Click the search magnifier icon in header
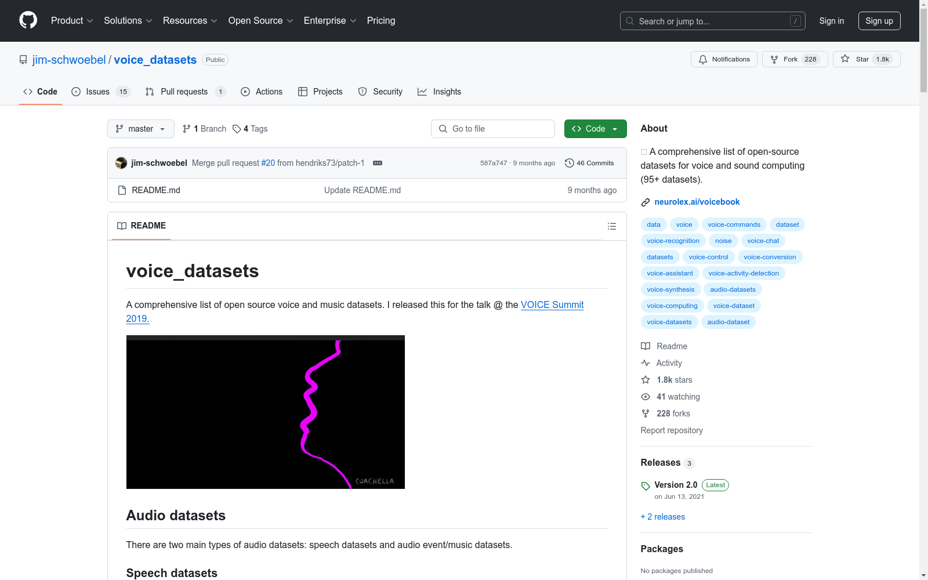 coord(630,21)
